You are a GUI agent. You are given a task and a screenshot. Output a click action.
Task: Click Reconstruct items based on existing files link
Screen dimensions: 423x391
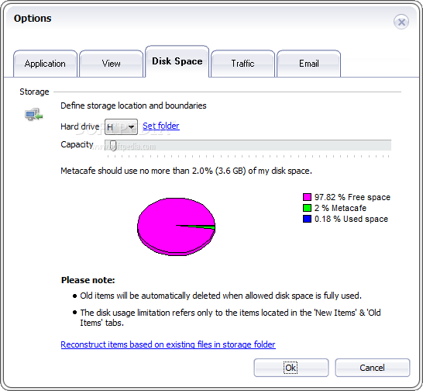tap(168, 344)
